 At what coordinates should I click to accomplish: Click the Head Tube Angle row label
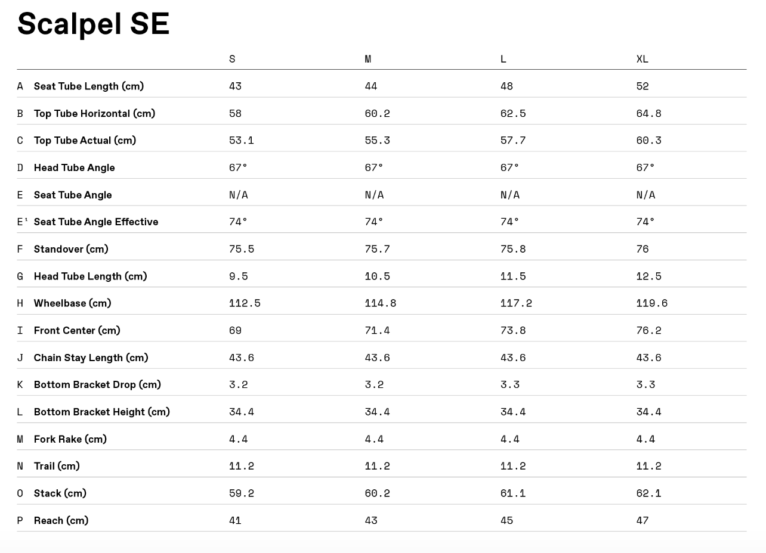[74, 167]
